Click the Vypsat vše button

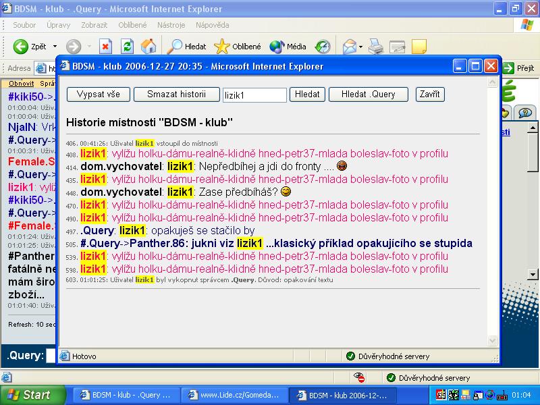pos(99,94)
